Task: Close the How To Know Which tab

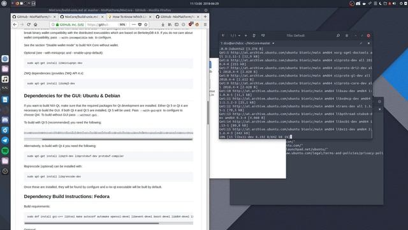Action: [x=150, y=17]
